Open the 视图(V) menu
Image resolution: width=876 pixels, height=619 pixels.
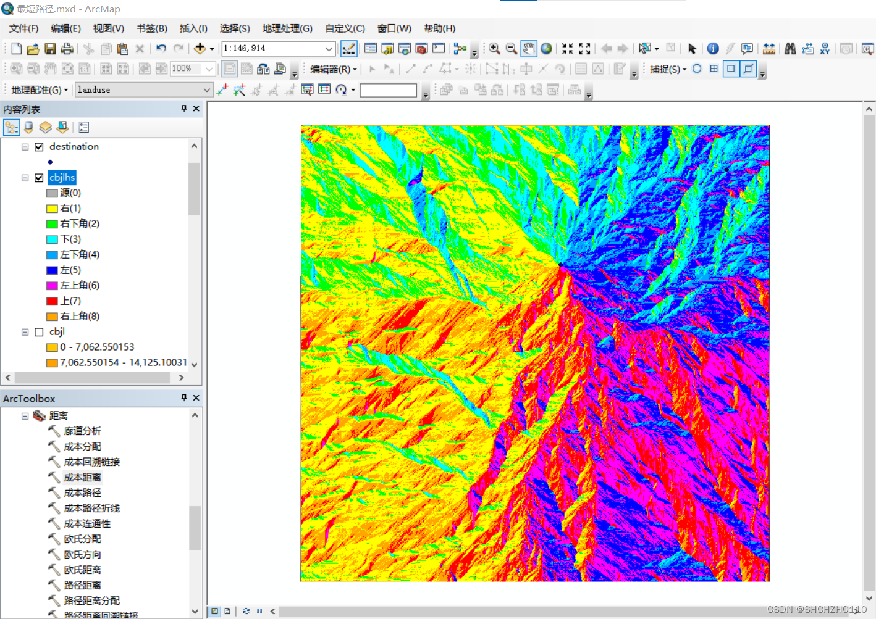point(109,28)
